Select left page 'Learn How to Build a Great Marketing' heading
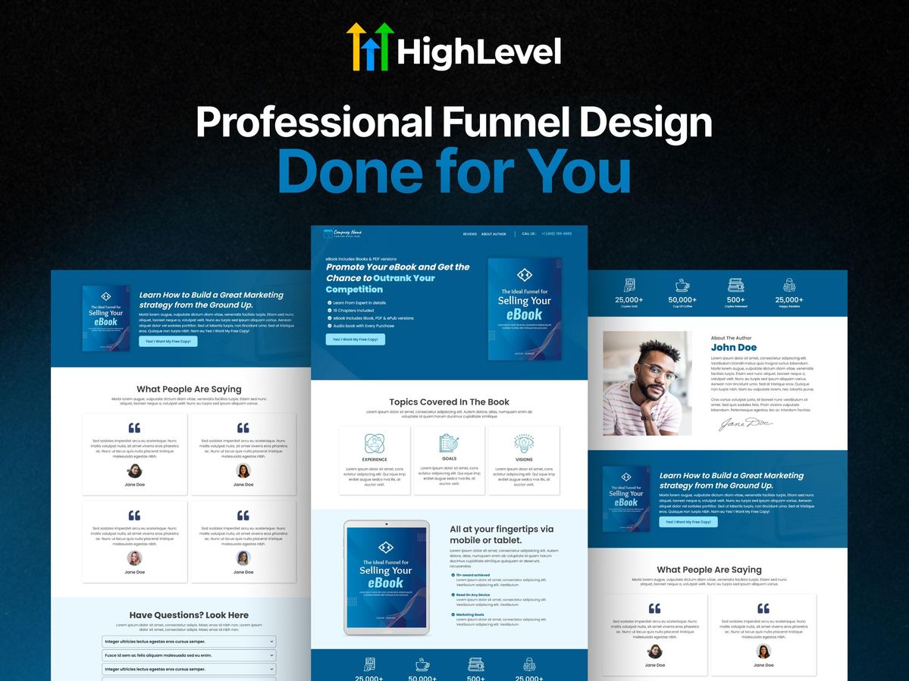This screenshot has width=909, height=681. pos(211,300)
